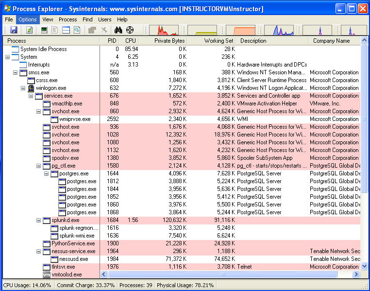370x291 pixels.
Task: Click the binoculars Find icon
Action: point(118,30)
